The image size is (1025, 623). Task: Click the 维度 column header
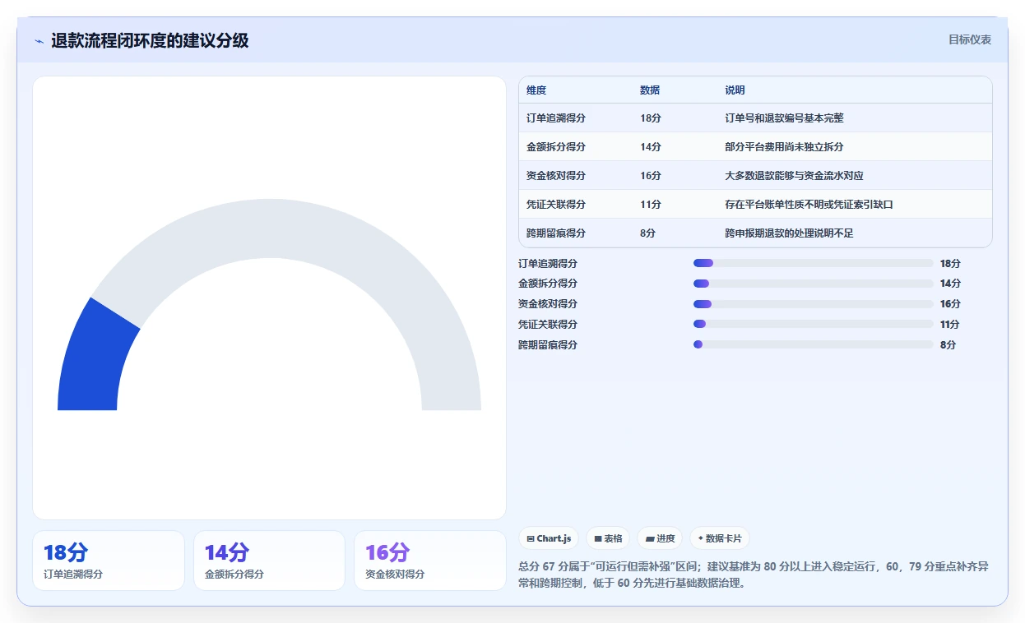(x=536, y=90)
